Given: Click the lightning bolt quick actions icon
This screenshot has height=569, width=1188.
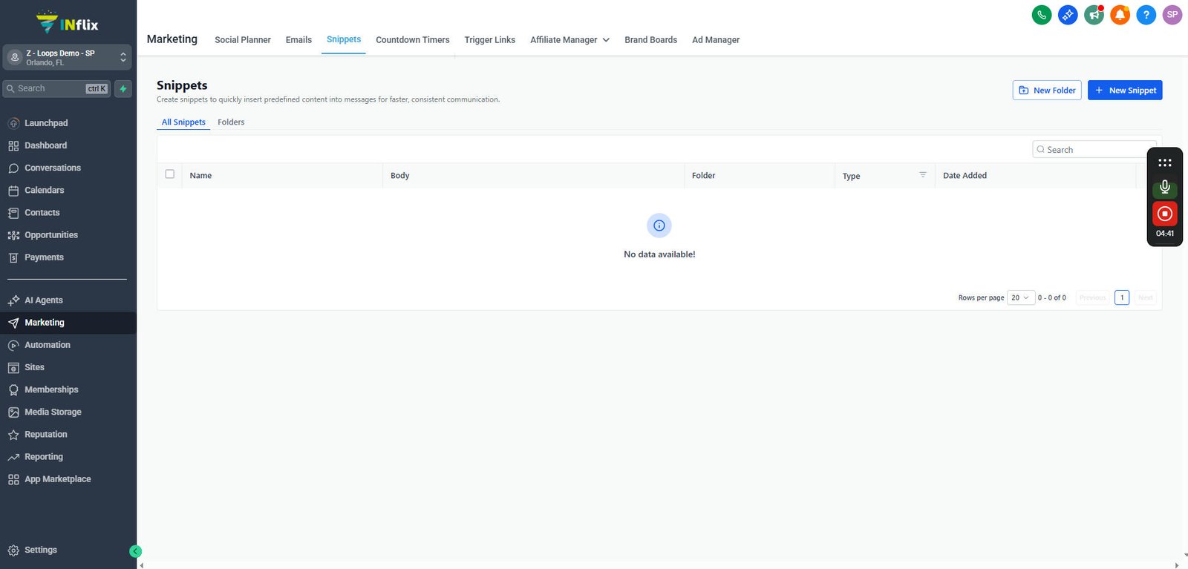Looking at the screenshot, I should (x=123, y=89).
